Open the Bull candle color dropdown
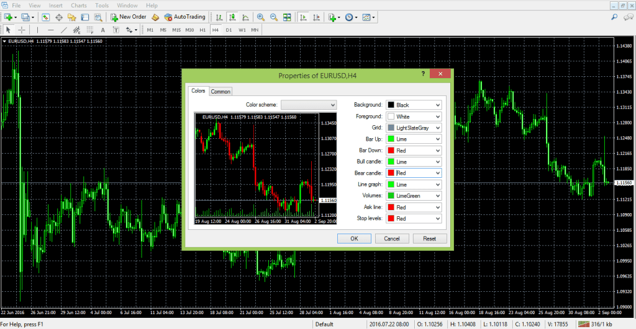 tap(413, 162)
